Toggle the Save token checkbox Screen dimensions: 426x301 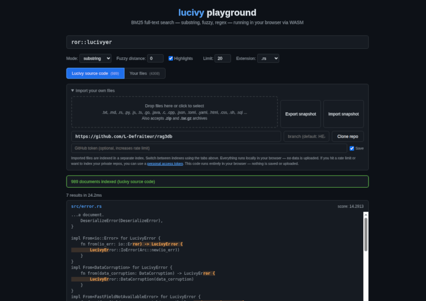(x=352, y=148)
